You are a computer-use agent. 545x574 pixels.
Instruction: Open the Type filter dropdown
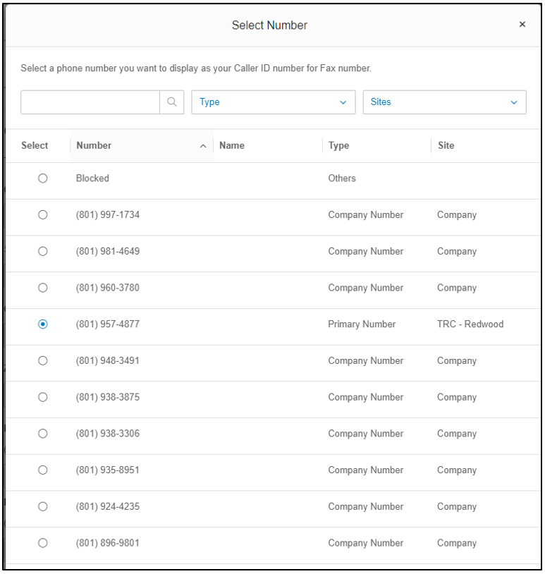coord(273,102)
